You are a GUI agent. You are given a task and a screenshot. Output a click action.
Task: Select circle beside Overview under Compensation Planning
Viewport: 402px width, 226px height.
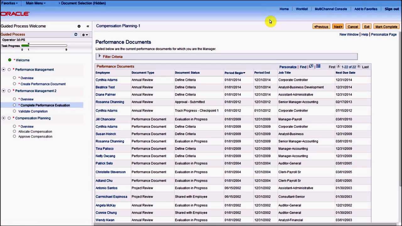(x=14, y=126)
